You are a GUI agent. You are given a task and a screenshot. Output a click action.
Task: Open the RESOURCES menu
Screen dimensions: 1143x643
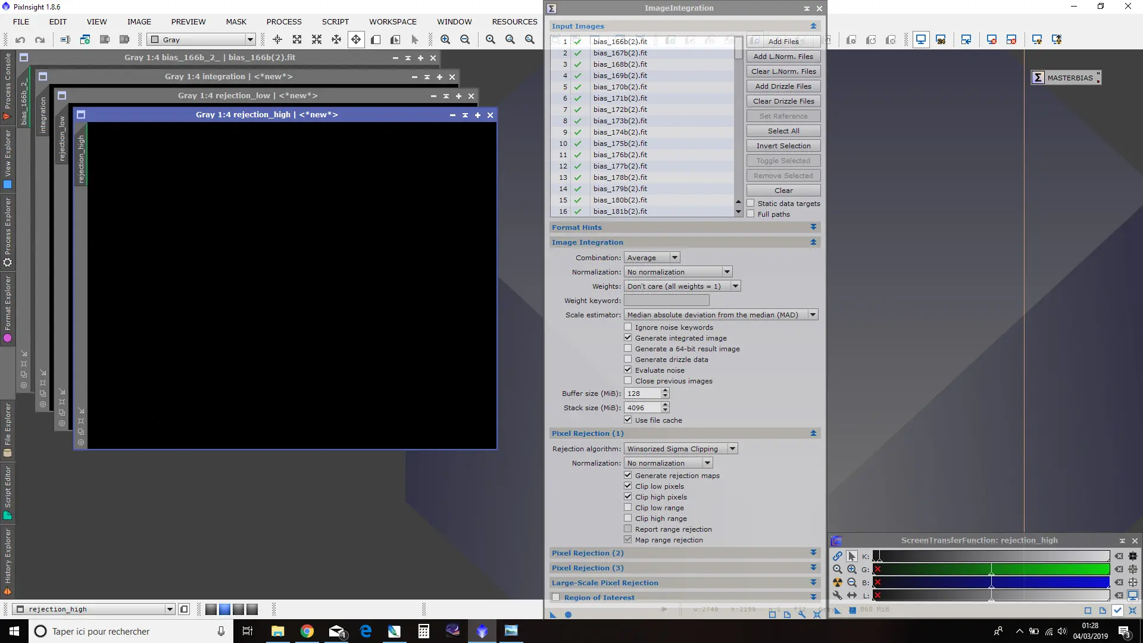click(x=514, y=21)
